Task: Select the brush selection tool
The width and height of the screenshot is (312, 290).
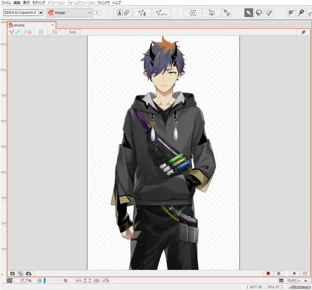Action: click(x=269, y=13)
